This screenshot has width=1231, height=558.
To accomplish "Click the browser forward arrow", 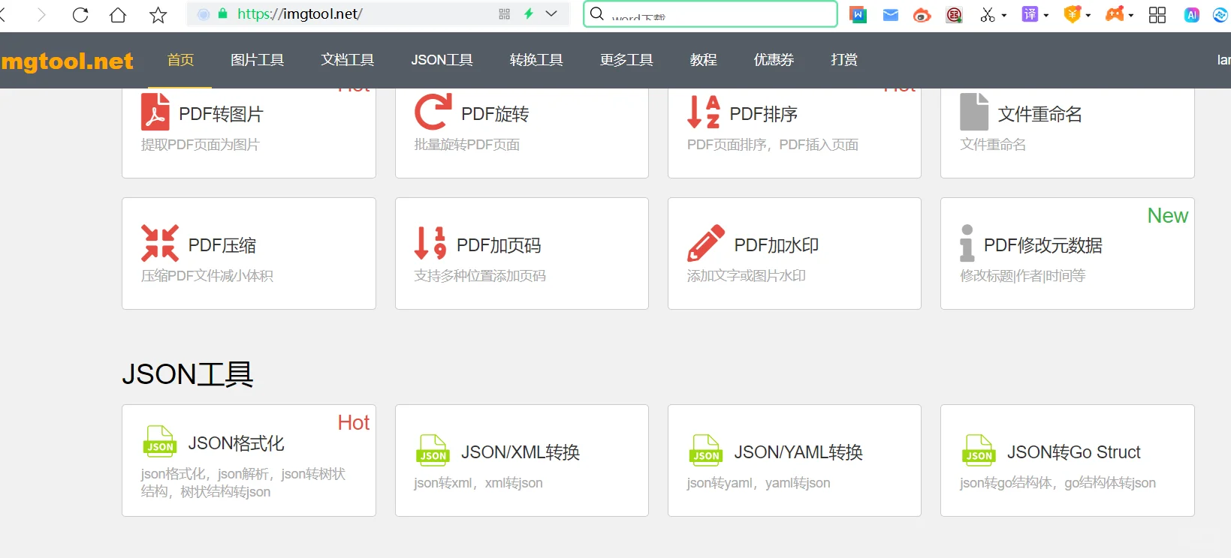I will (41, 15).
